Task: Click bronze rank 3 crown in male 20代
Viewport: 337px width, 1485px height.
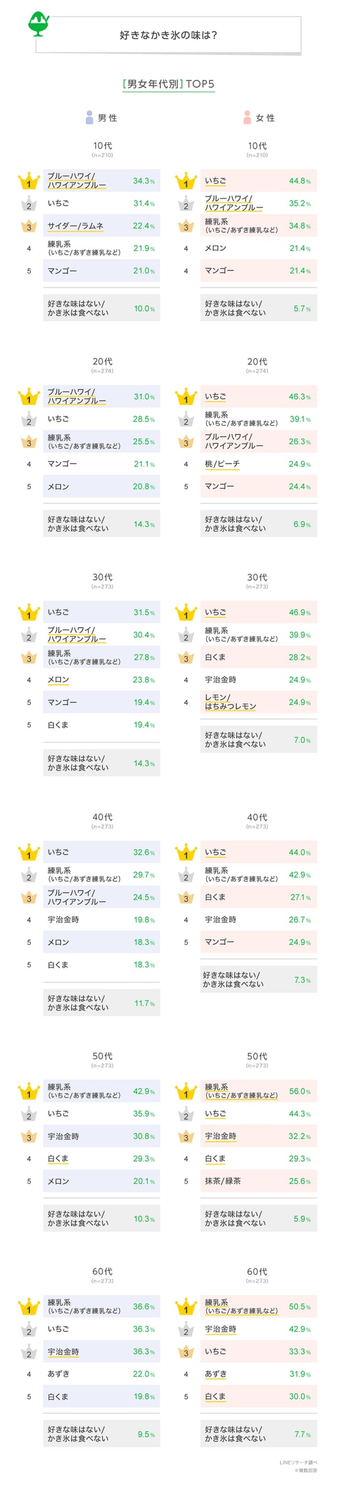Action: 28,442
